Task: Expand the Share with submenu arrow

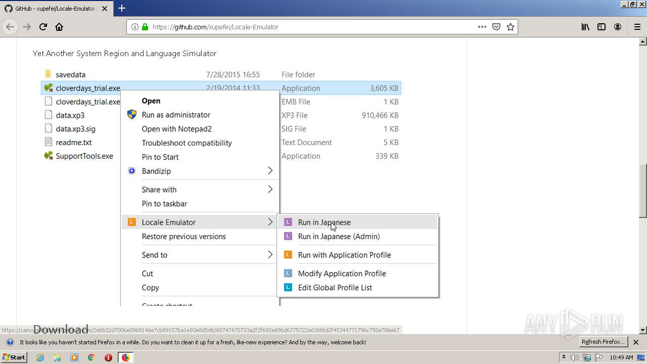Action: 270,190
